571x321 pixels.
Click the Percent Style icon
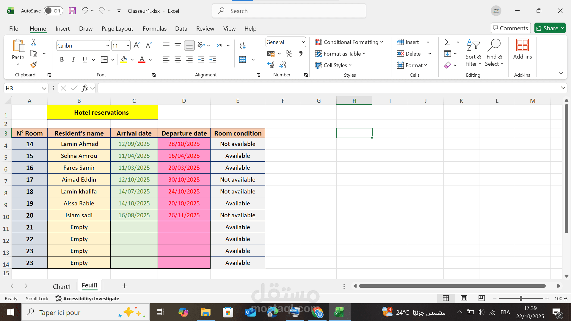289,53
